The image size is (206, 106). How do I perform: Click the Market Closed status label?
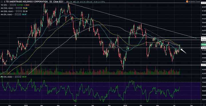tap(195, 1)
